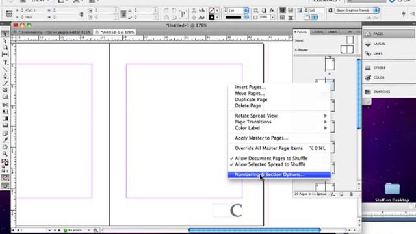416x234 pixels.
Task: Open the stroke style dropdown
Action: tap(246, 18)
